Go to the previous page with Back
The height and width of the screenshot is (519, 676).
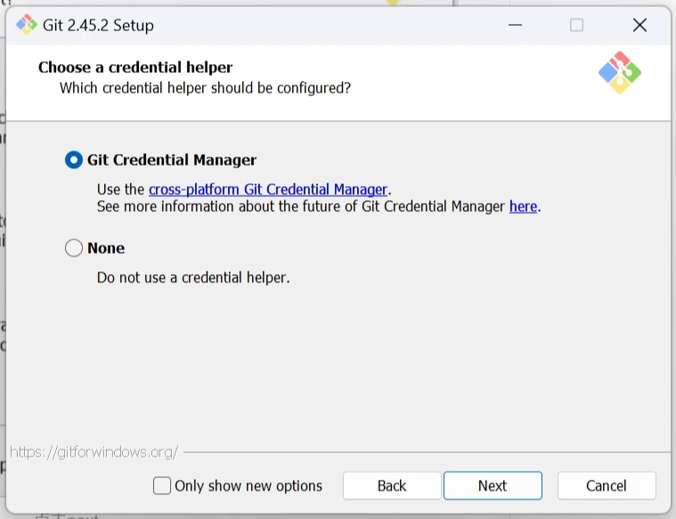(392, 486)
